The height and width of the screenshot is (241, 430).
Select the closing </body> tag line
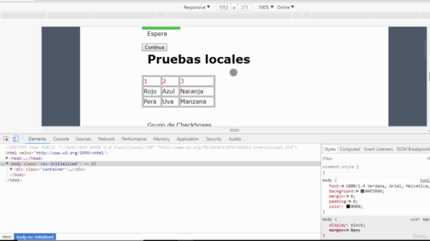coord(18,175)
